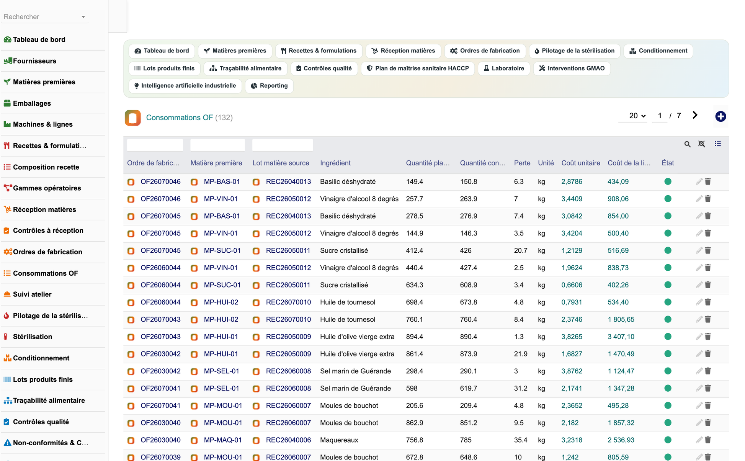Edit the OF26070046 Basilic déshydraté row with the pencil
Screen dimensions: 745x461
pyautogui.click(x=699, y=181)
